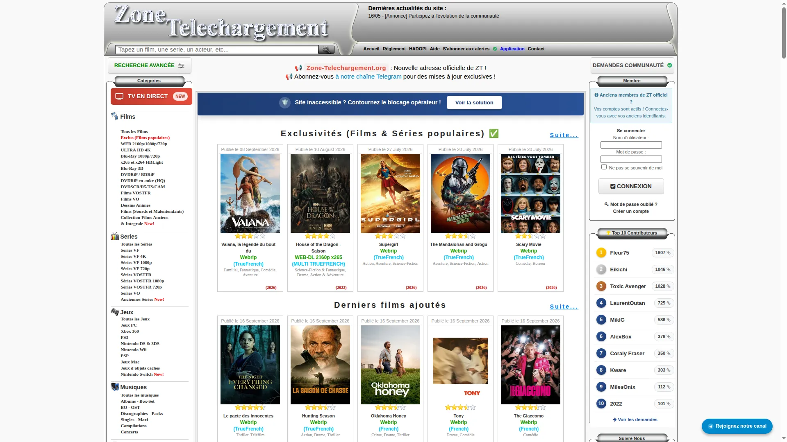Click the shield icon in the blocage banner
Viewport: 787px width, 442px height.
(285, 103)
